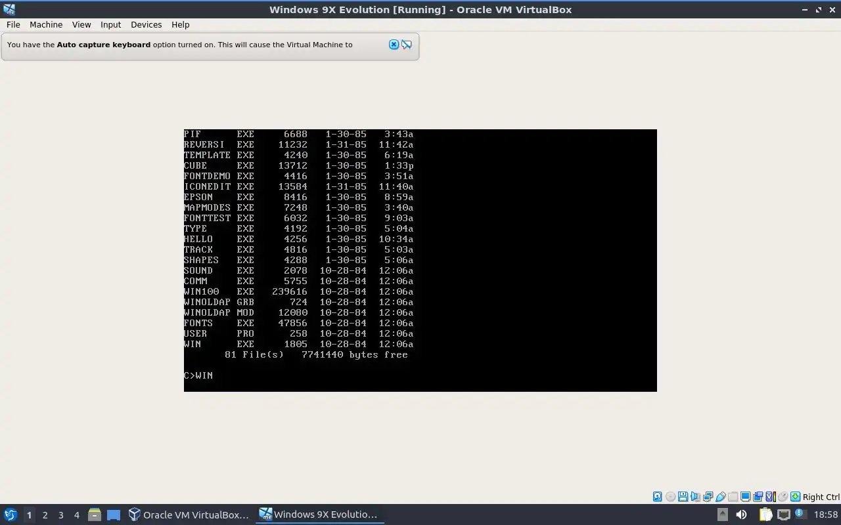
Task: Click the SHAPES EXE directory line
Action: tap(298, 260)
